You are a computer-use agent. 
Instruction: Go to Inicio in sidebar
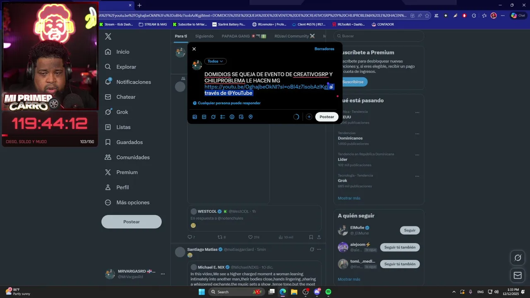click(117, 52)
